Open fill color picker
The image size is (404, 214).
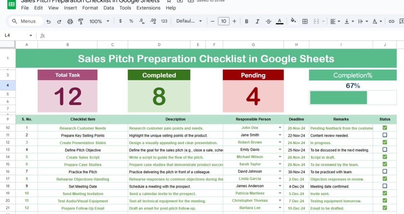pyautogui.click(x=293, y=21)
